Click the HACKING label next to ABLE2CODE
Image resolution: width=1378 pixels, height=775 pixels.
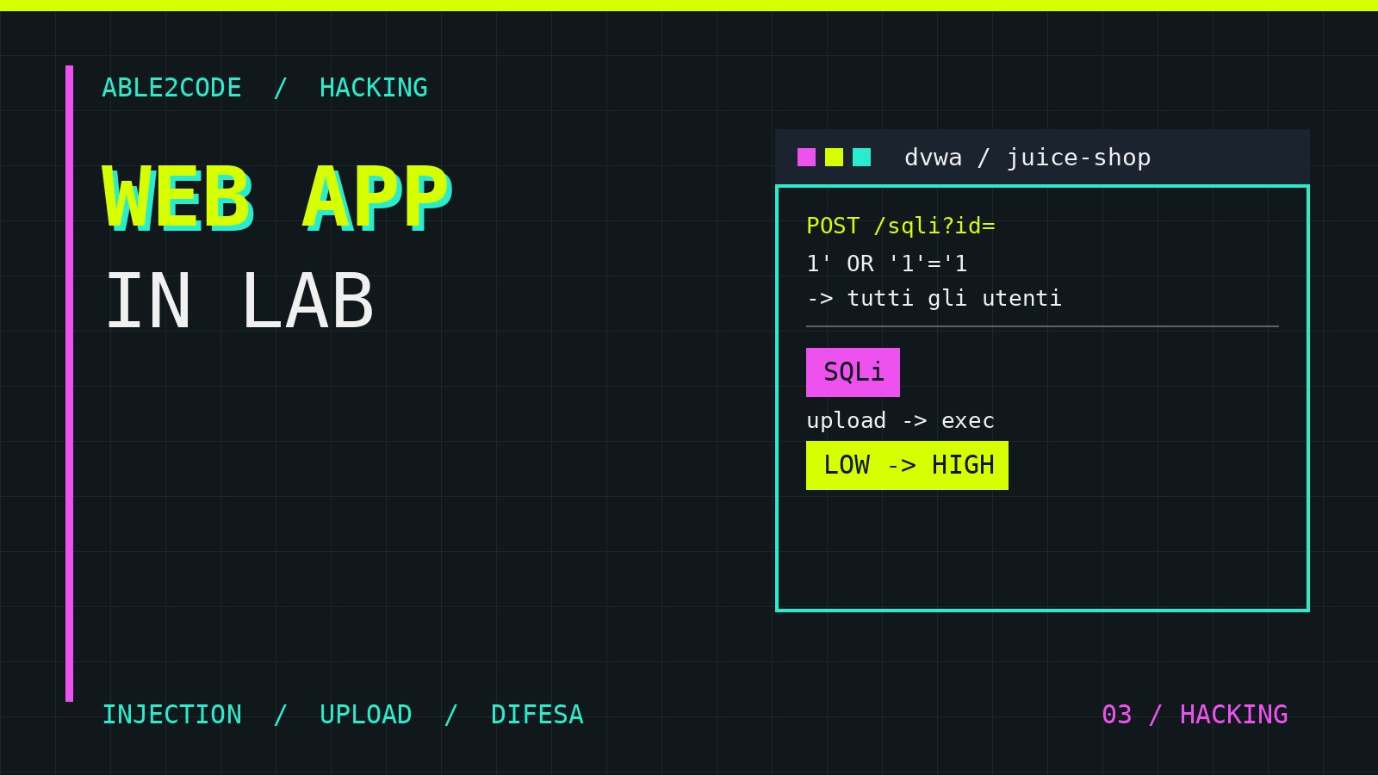(x=374, y=88)
